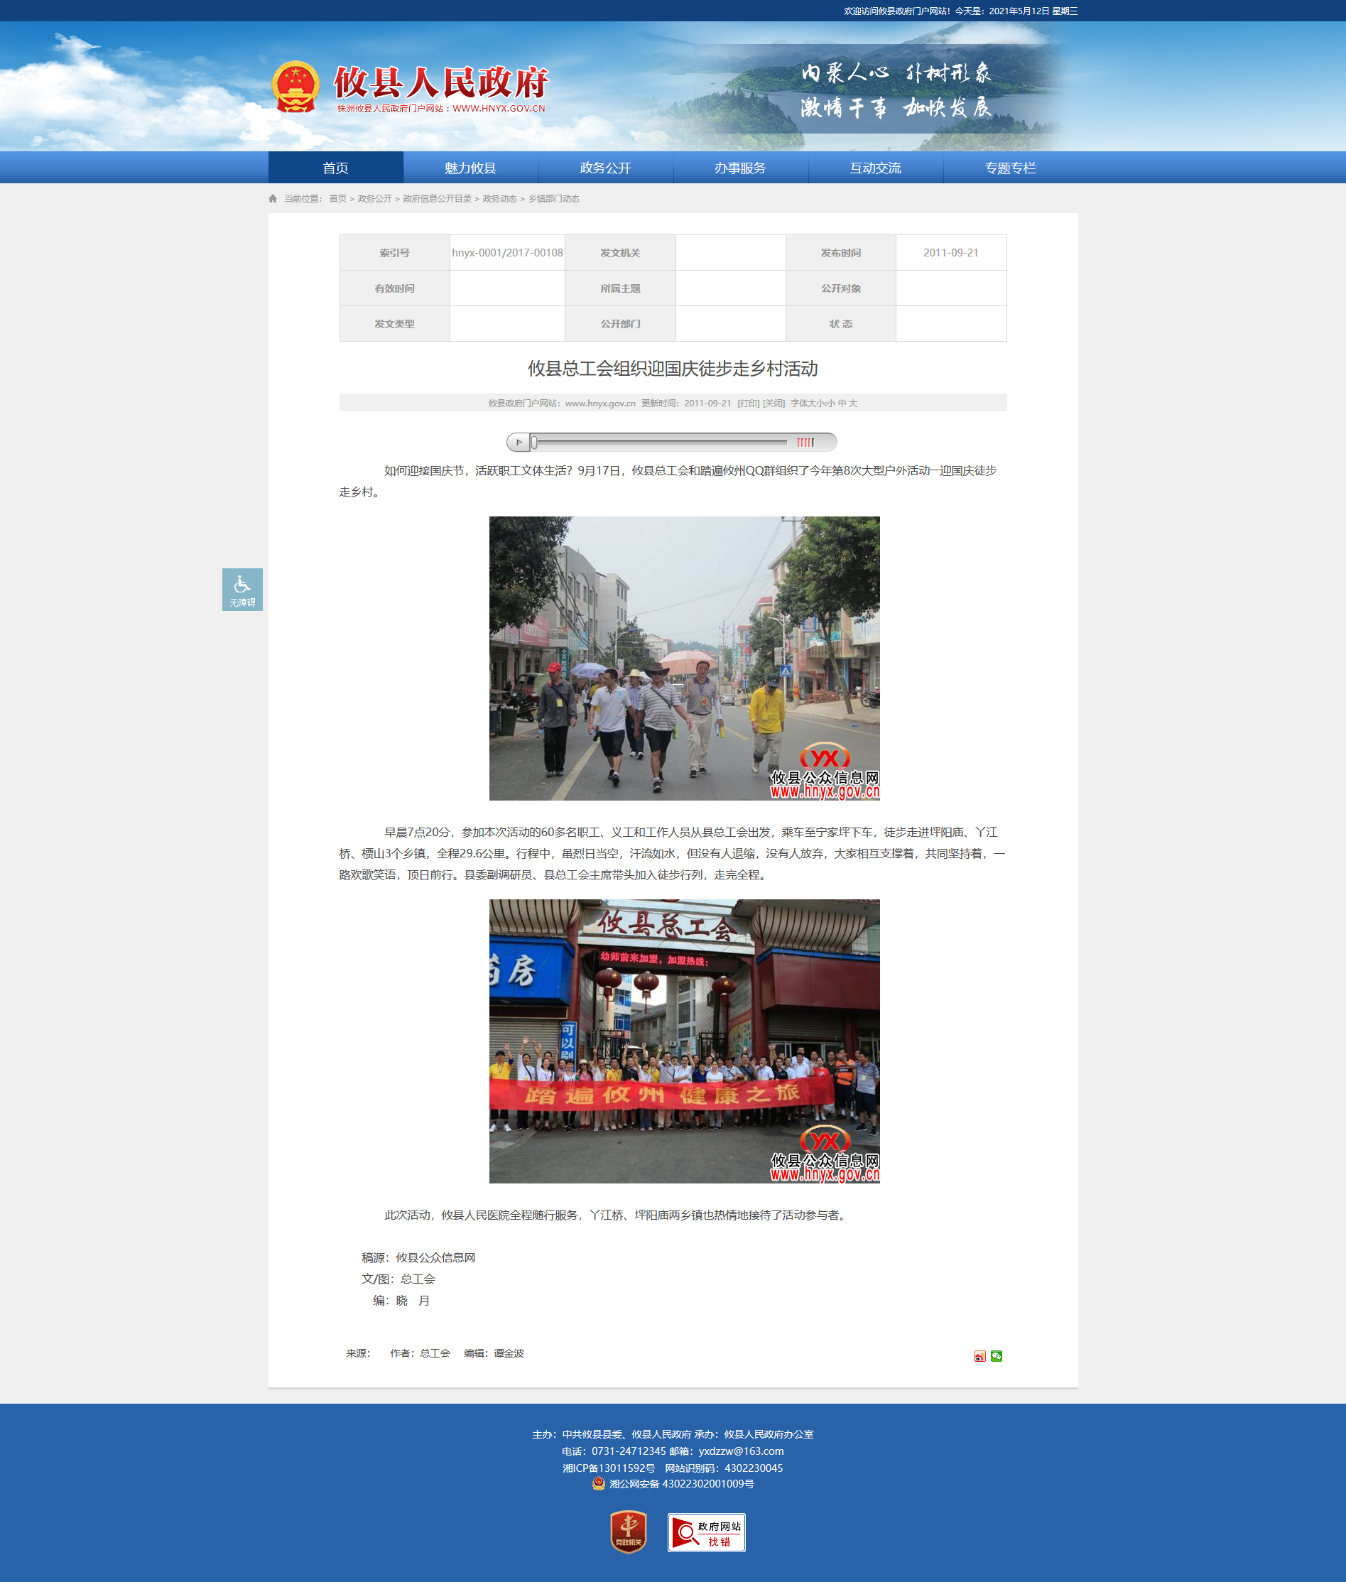
Task: Click the street walking photo thumbnail
Action: point(685,658)
